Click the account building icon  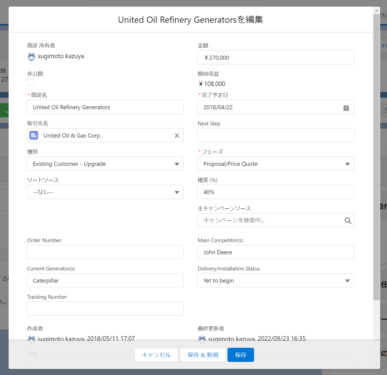[x=34, y=135]
